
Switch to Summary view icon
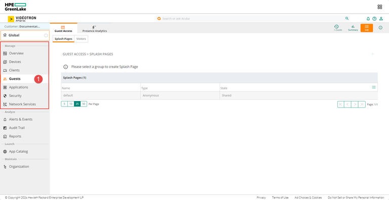pyautogui.click(x=353, y=28)
